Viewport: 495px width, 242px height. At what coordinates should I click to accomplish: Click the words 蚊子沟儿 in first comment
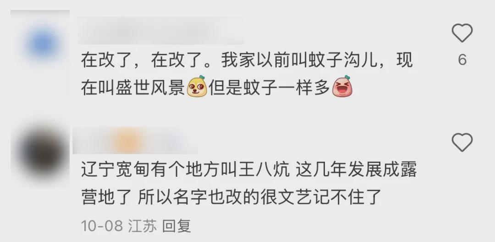click(341, 60)
